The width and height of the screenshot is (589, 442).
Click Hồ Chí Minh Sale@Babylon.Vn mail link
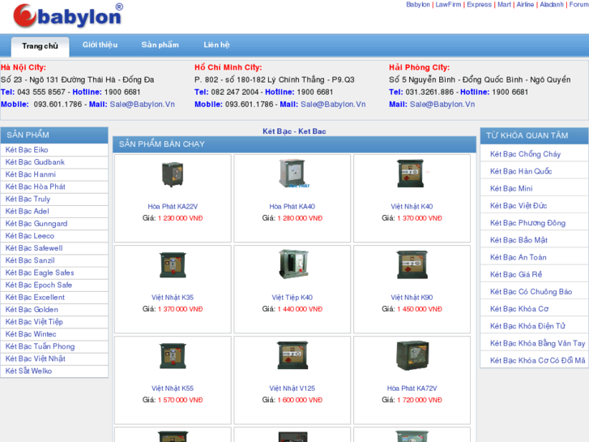(x=333, y=104)
